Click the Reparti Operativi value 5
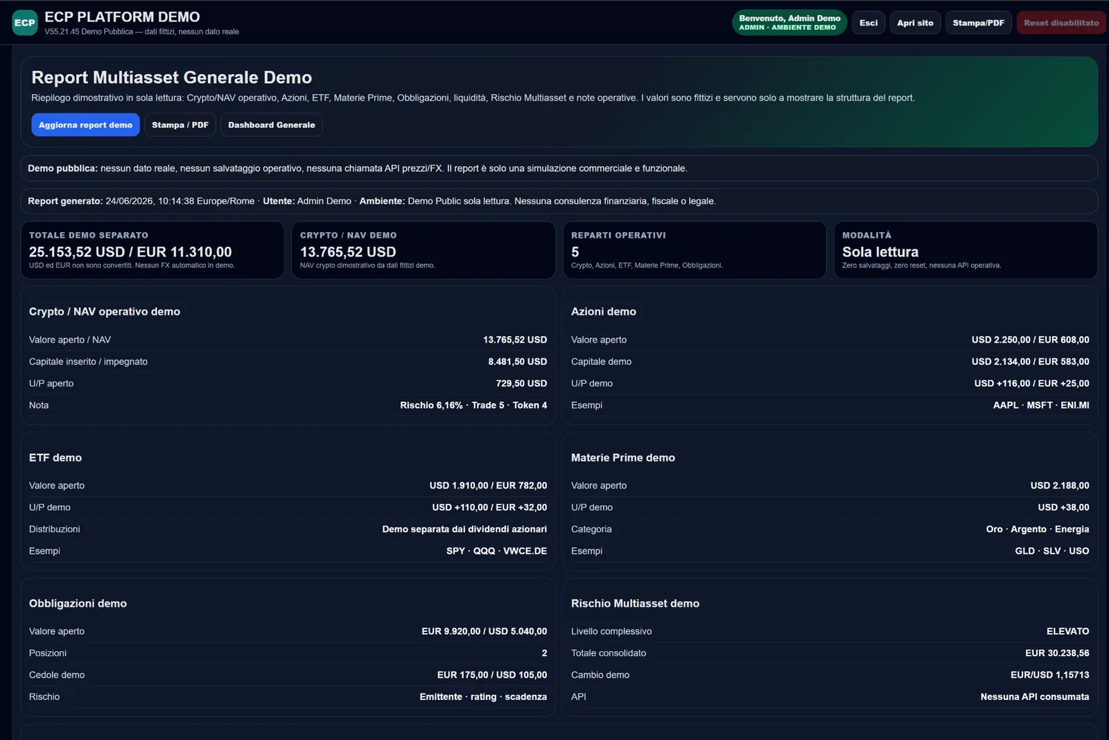This screenshot has height=740, width=1109. pos(575,252)
